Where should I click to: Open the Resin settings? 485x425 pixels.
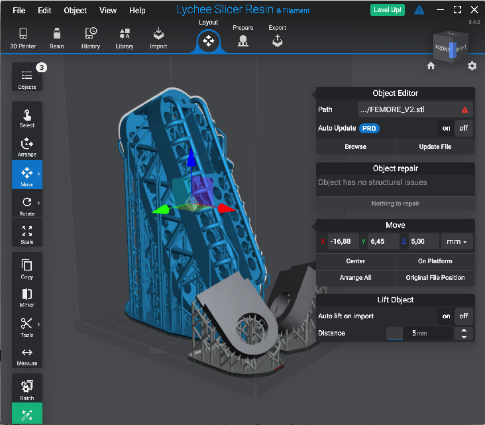(x=57, y=38)
